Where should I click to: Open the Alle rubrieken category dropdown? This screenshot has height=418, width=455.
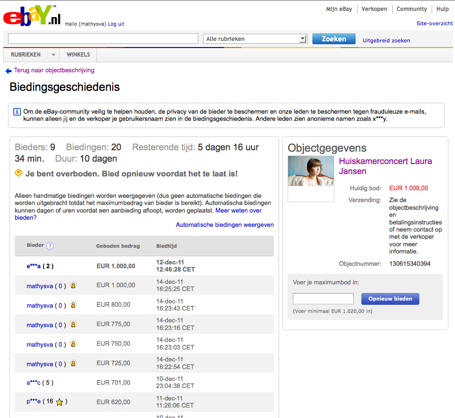(x=255, y=39)
